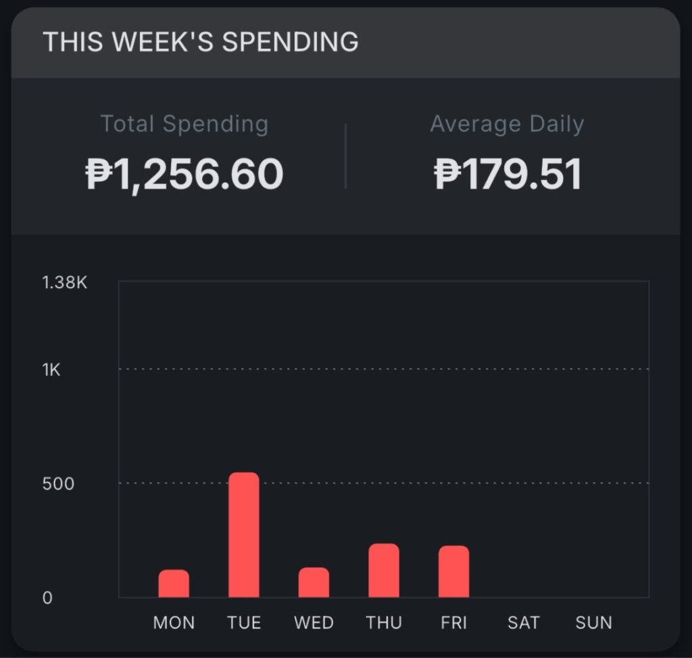Select the Average Daily label

tap(507, 124)
